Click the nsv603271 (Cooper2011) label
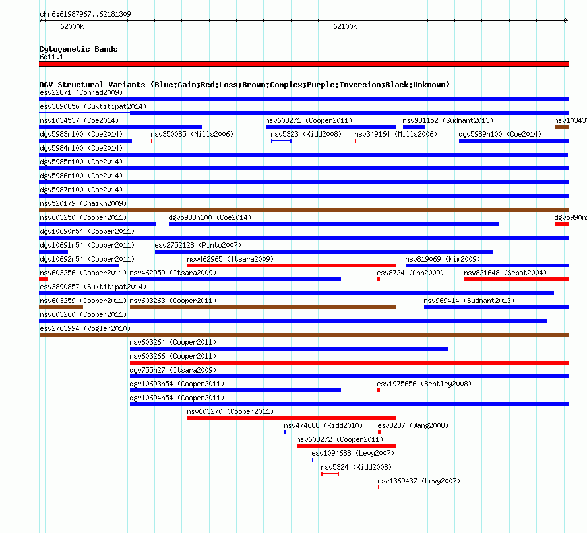This screenshot has width=587, height=533. (x=309, y=120)
